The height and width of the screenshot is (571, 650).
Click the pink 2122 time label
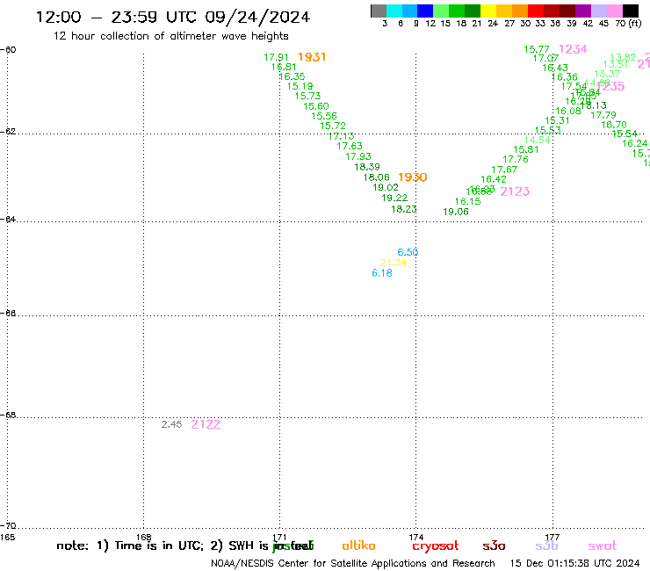point(206,424)
